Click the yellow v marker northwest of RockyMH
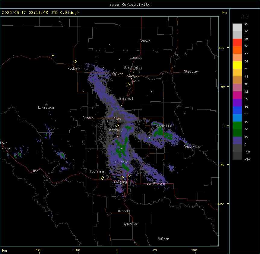260x254 pixels. pos(53,56)
